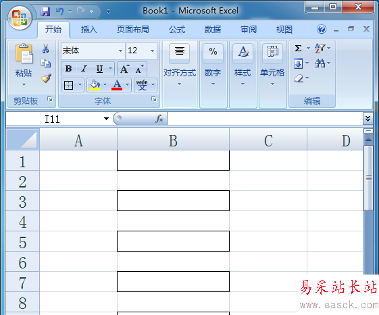Open the font color palette arrow

128,85
